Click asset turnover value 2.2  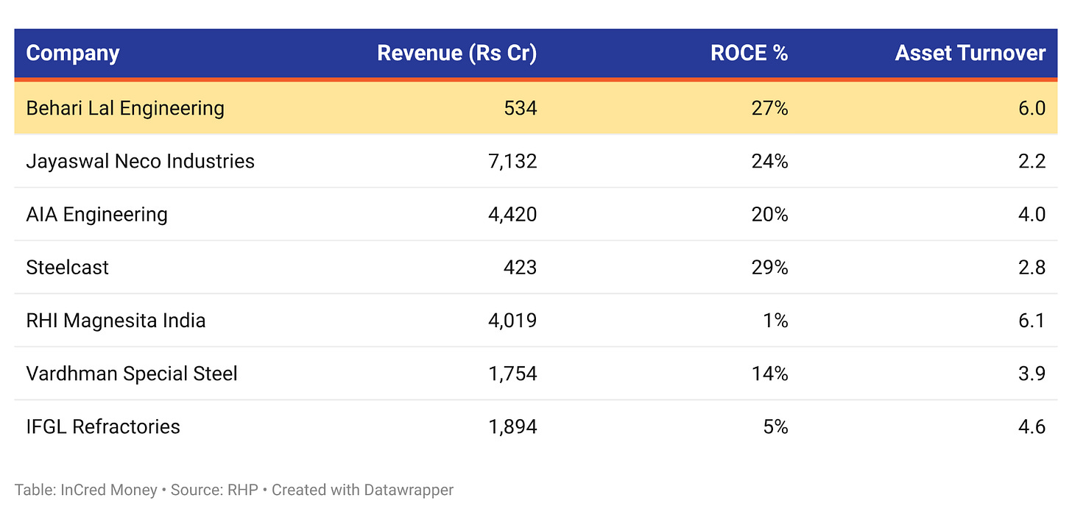pyautogui.click(x=1032, y=161)
